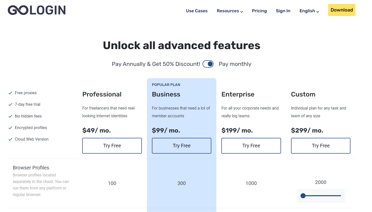Start the Business plan free trial
This screenshot has height=212, width=372.
pyautogui.click(x=181, y=146)
